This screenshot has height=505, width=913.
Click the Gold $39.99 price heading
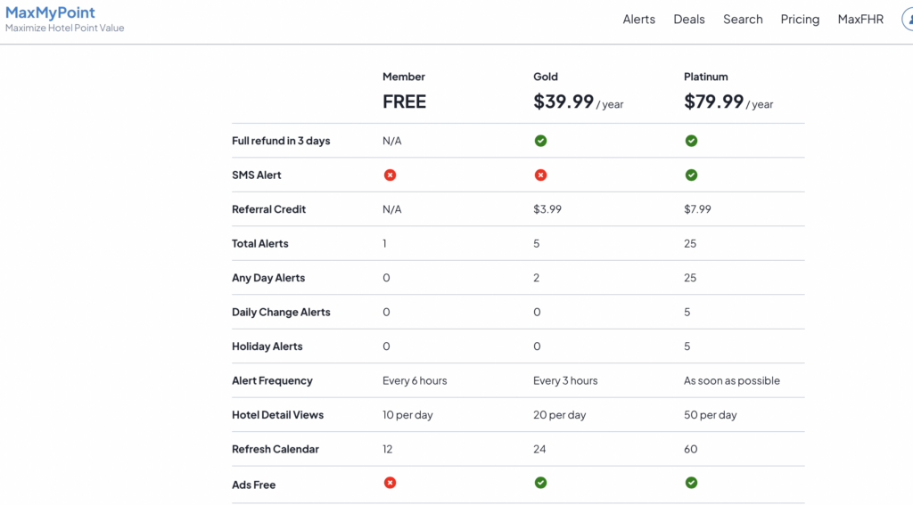[x=563, y=102]
